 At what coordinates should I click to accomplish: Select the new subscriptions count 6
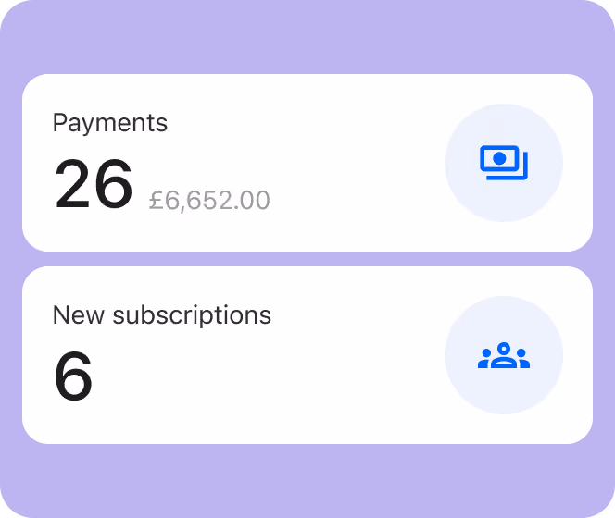click(73, 376)
